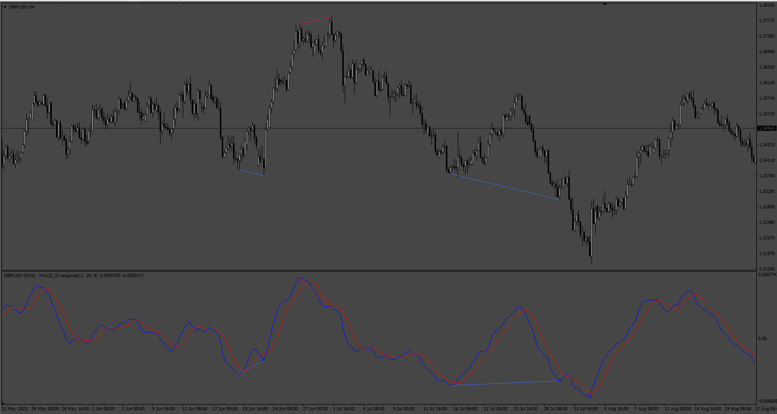Click the 26 May 00:00 time label
The image size is (777, 414).
[x=45, y=409]
